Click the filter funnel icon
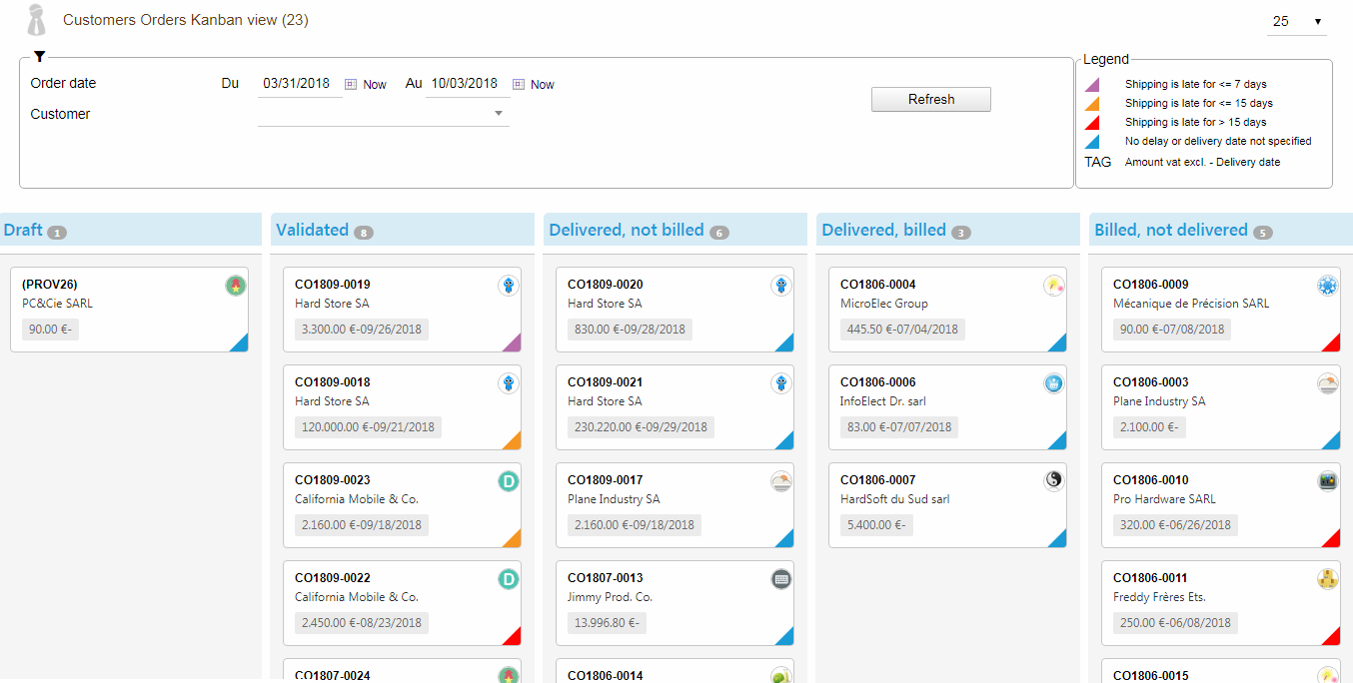Viewport: 1353px width, 683px height. [x=39, y=57]
